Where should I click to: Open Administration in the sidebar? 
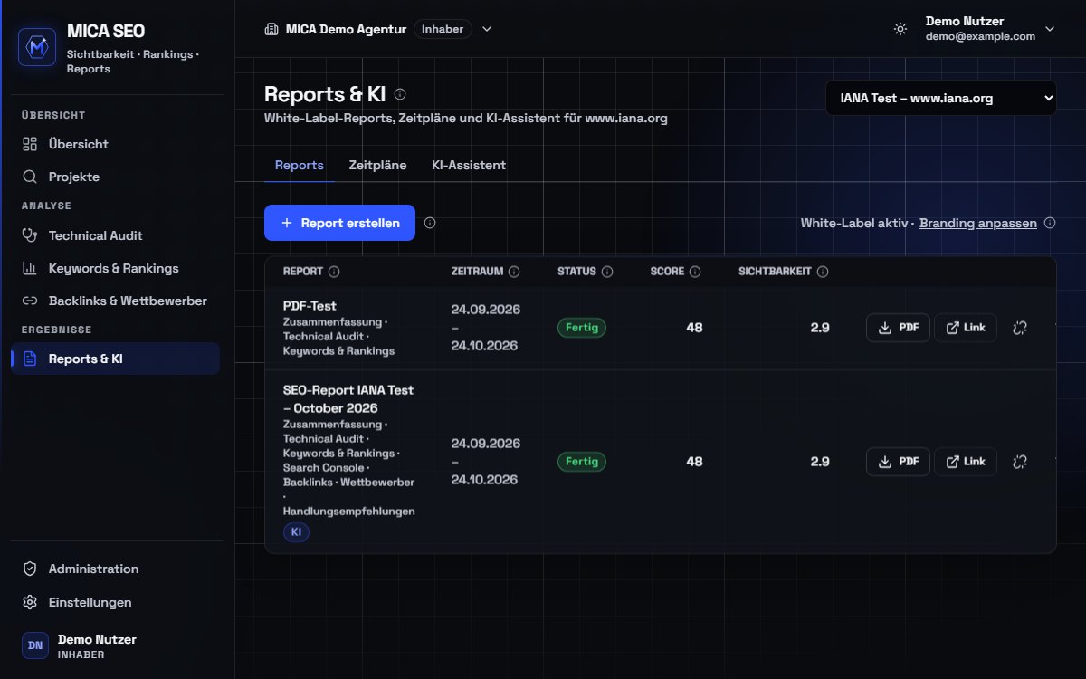(115, 569)
